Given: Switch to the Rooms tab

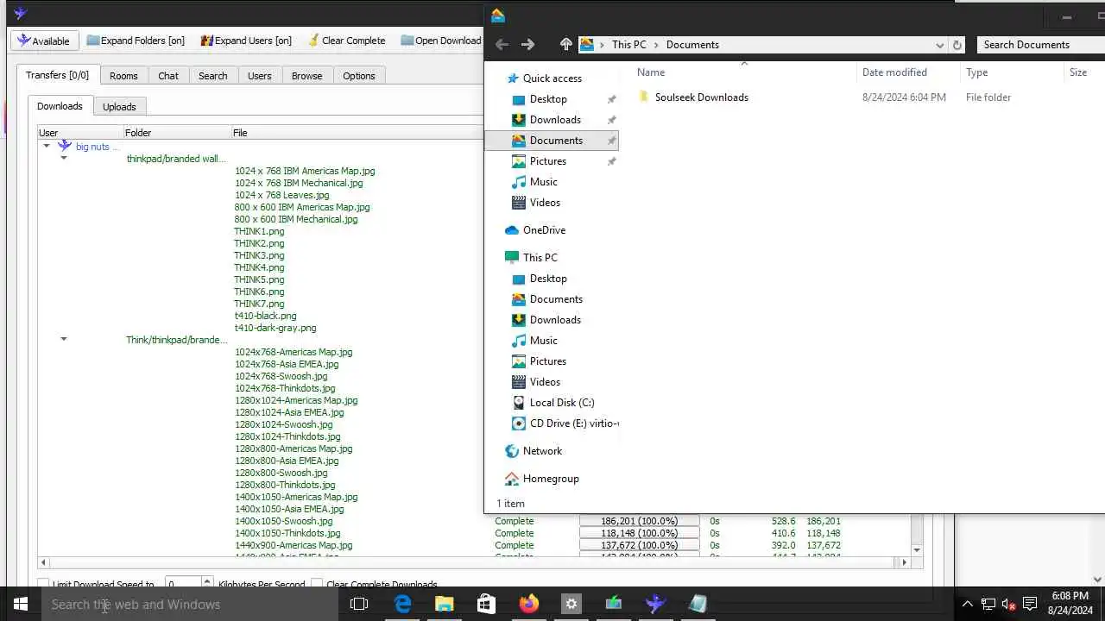Looking at the screenshot, I should point(123,76).
